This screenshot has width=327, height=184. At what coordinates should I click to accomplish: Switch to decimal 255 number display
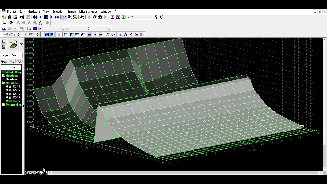point(89,34)
